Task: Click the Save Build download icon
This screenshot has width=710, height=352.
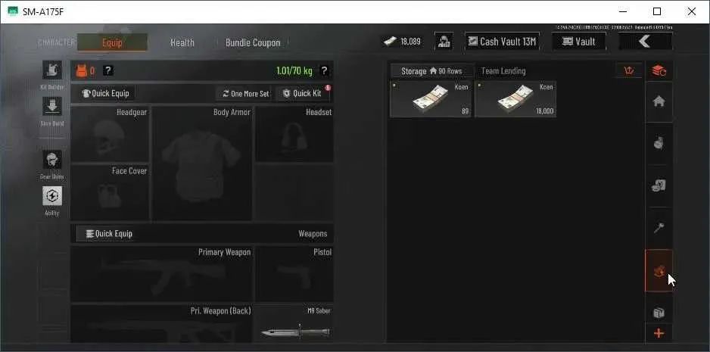Action: point(52,106)
